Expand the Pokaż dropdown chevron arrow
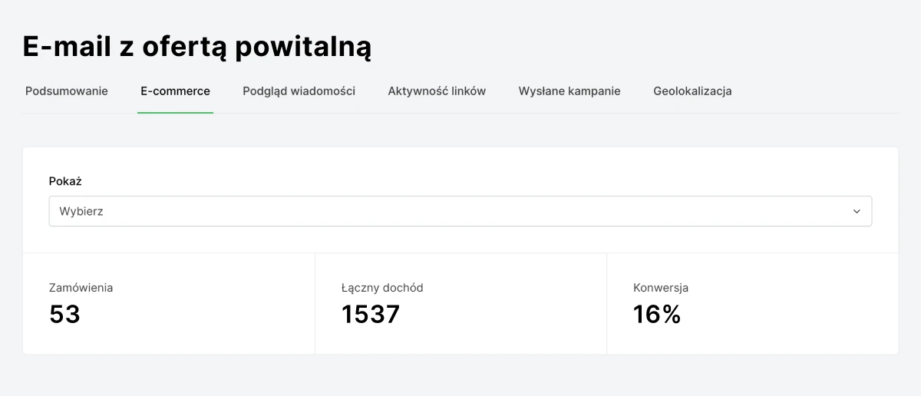The width and height of the screenshot is (921, 396). (857, 211)
